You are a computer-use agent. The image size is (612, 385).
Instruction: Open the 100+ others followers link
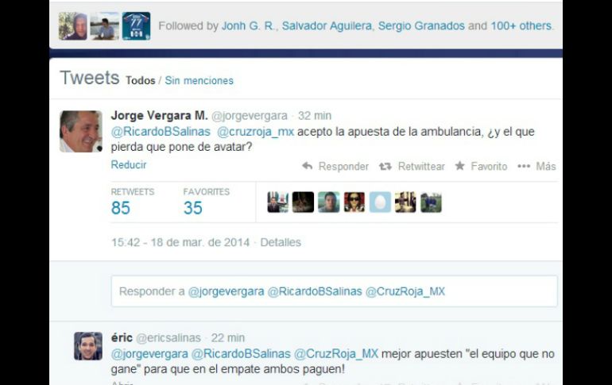[521, 25]
